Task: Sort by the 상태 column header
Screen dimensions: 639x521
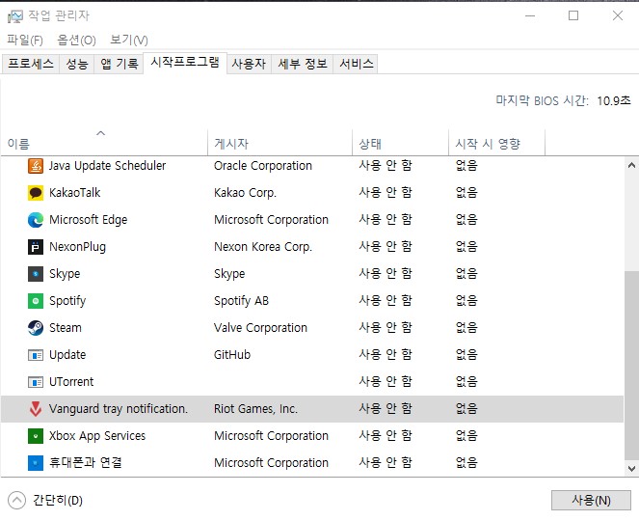Action: [x=400, y=143]
